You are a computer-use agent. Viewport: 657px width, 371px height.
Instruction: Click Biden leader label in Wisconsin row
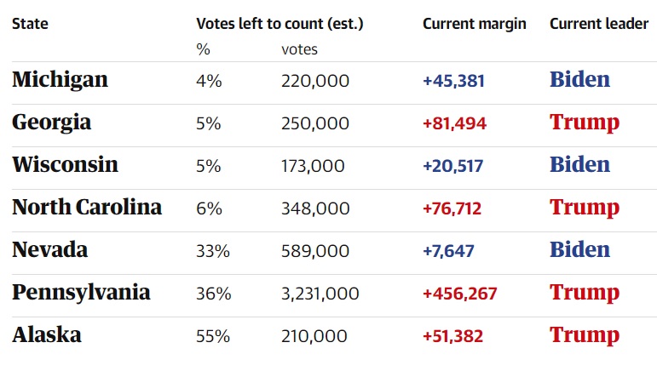click(579, 164)
